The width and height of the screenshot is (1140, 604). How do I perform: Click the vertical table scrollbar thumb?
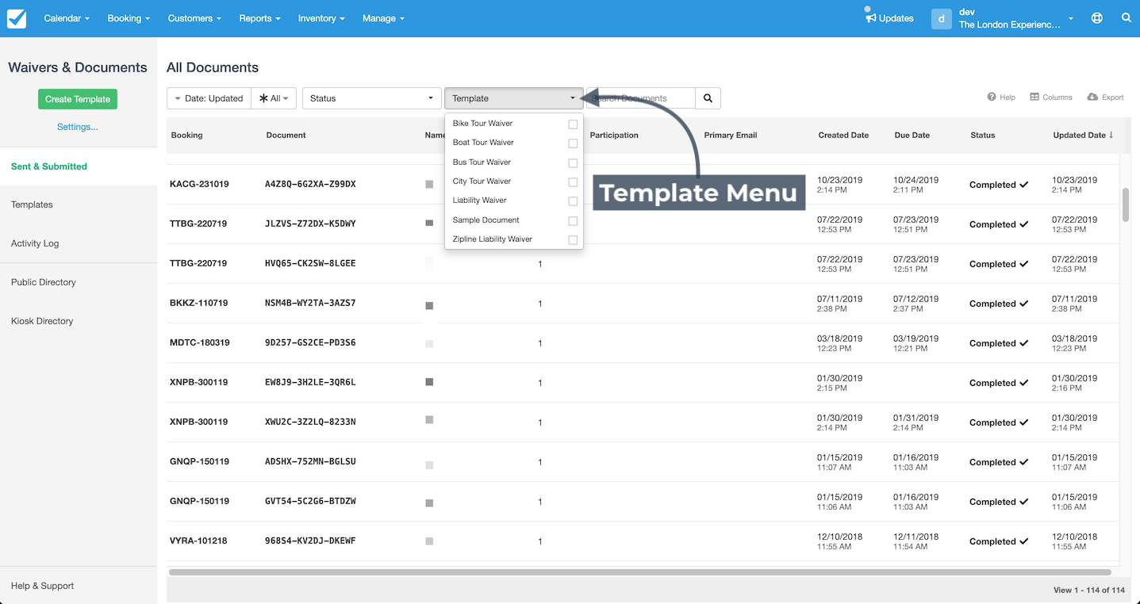point(1126,205)
